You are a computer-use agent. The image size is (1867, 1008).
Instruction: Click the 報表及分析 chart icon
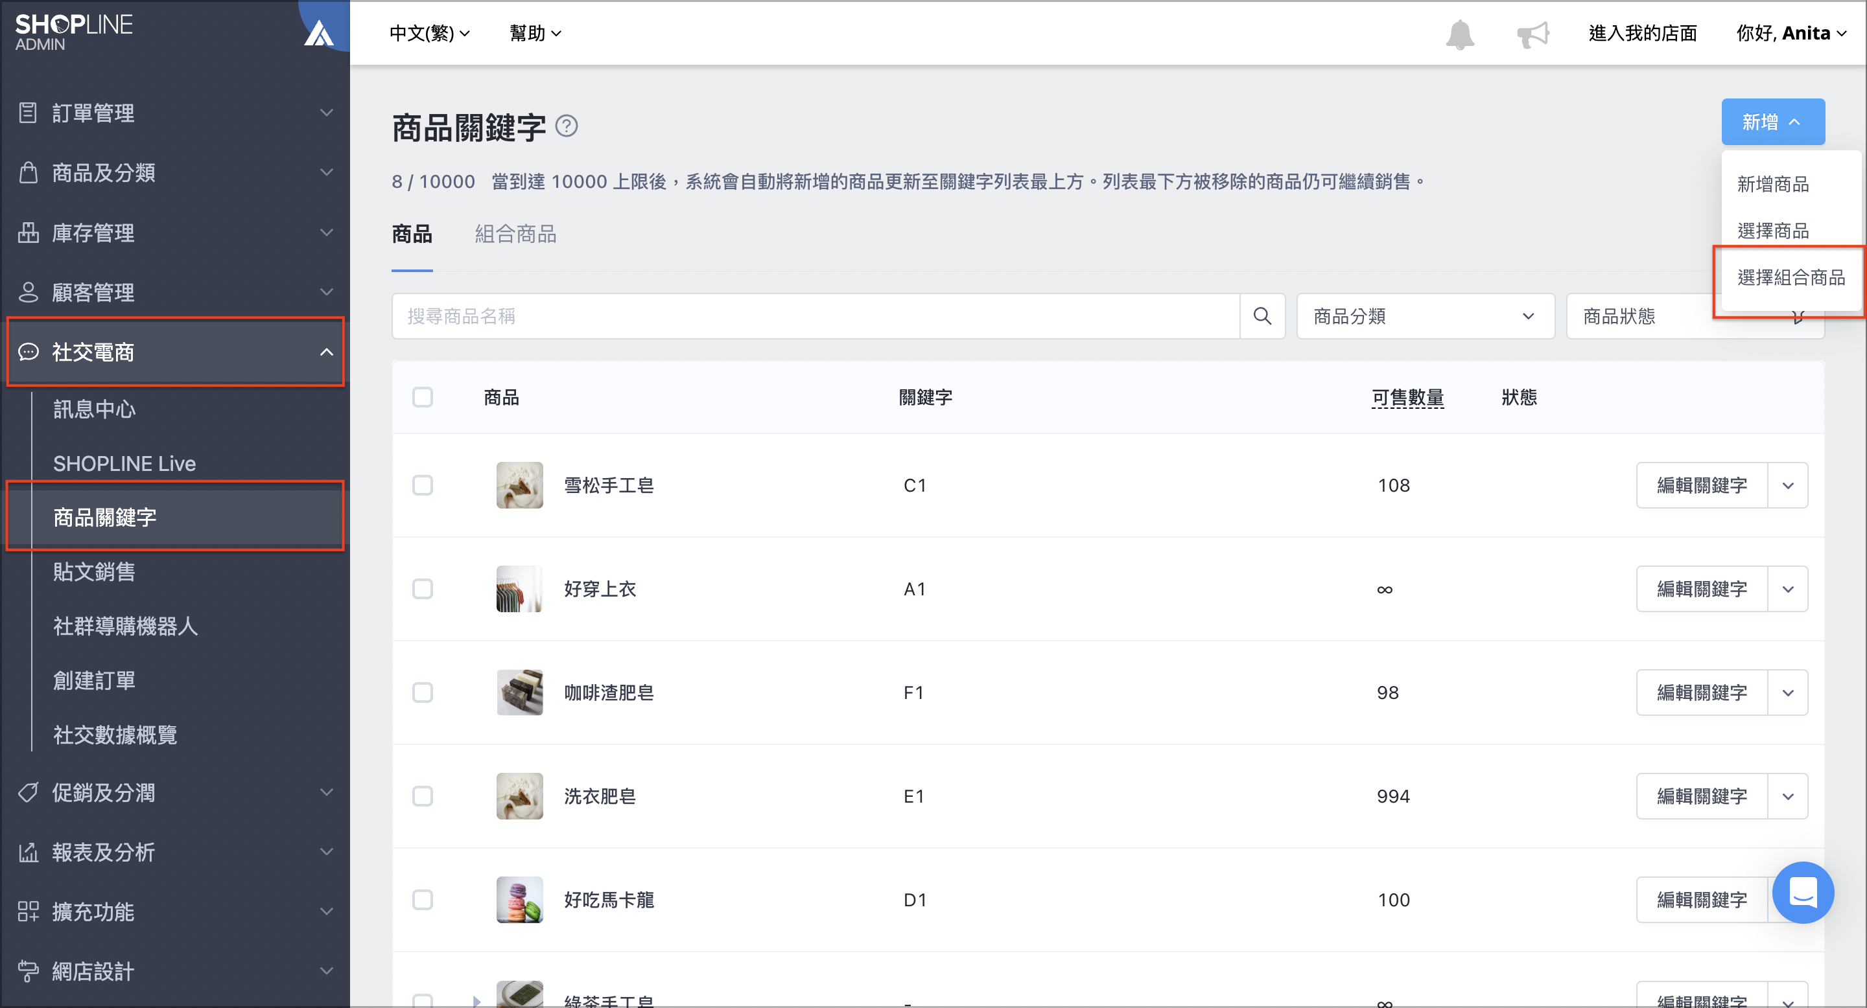[x=27, y=852]
